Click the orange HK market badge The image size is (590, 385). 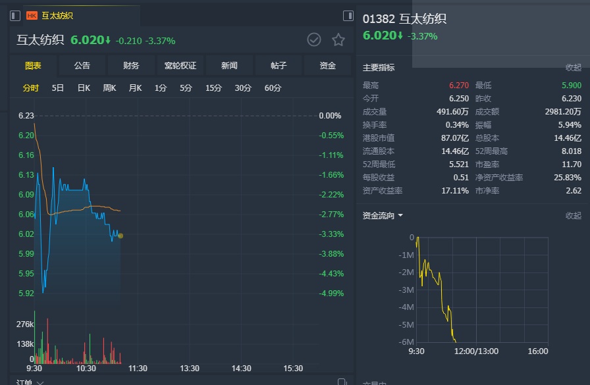pyautogui.click(x=32, y=16)
